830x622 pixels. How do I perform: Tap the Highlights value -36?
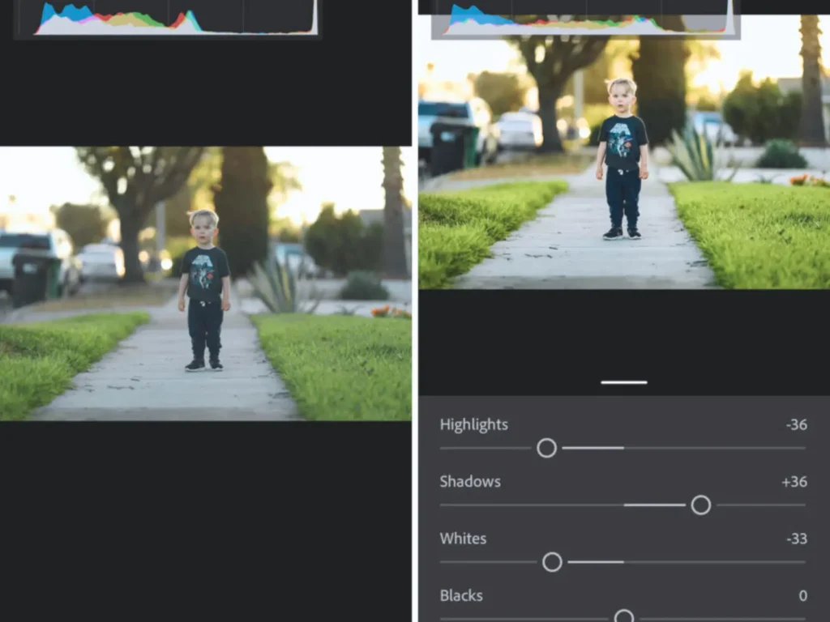(x=796, y=424)
